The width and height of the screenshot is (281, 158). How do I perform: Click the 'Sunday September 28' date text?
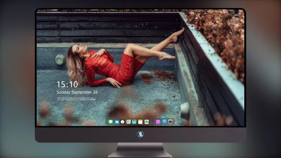77,92
